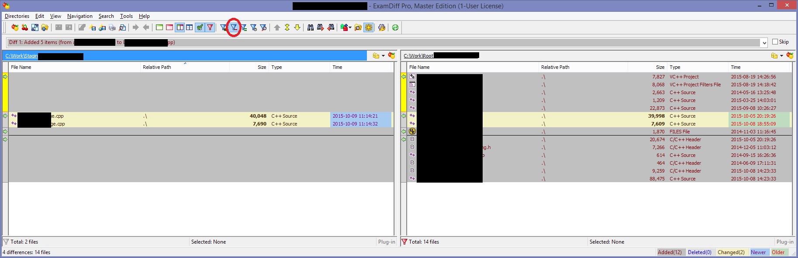This screenshot has height=258, width=798.
Task: Click left pane apple compare icon
Action: 391,55
